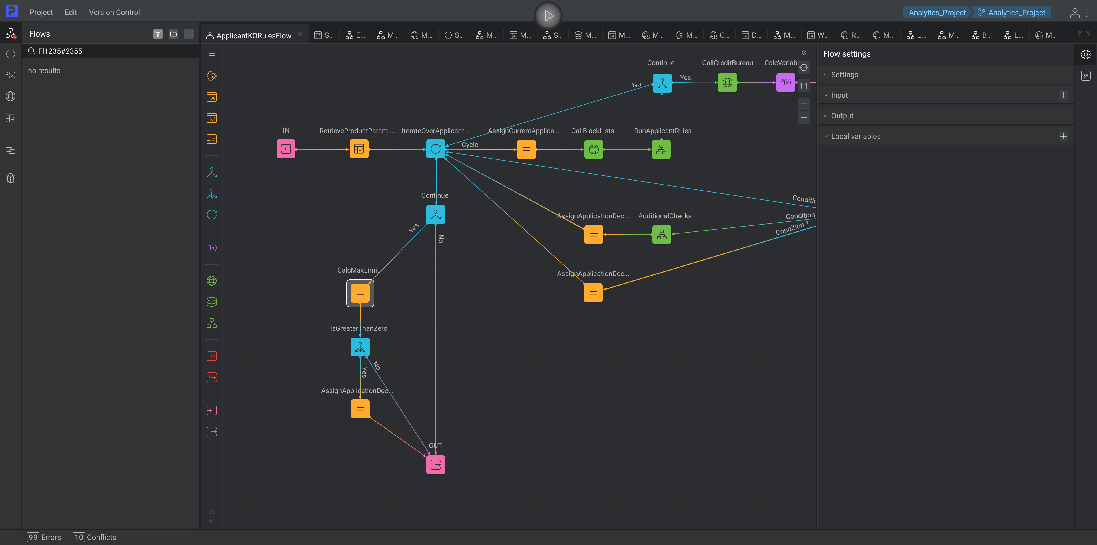This screenshot has height=545, width=1097.
Task: Select the CallCreditBureau node
Action: pos(727,83)
